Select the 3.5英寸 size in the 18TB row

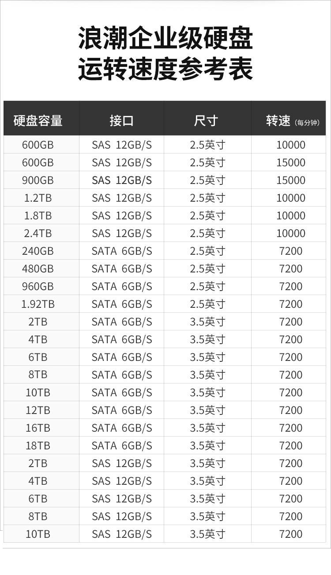tap(207, 445)
